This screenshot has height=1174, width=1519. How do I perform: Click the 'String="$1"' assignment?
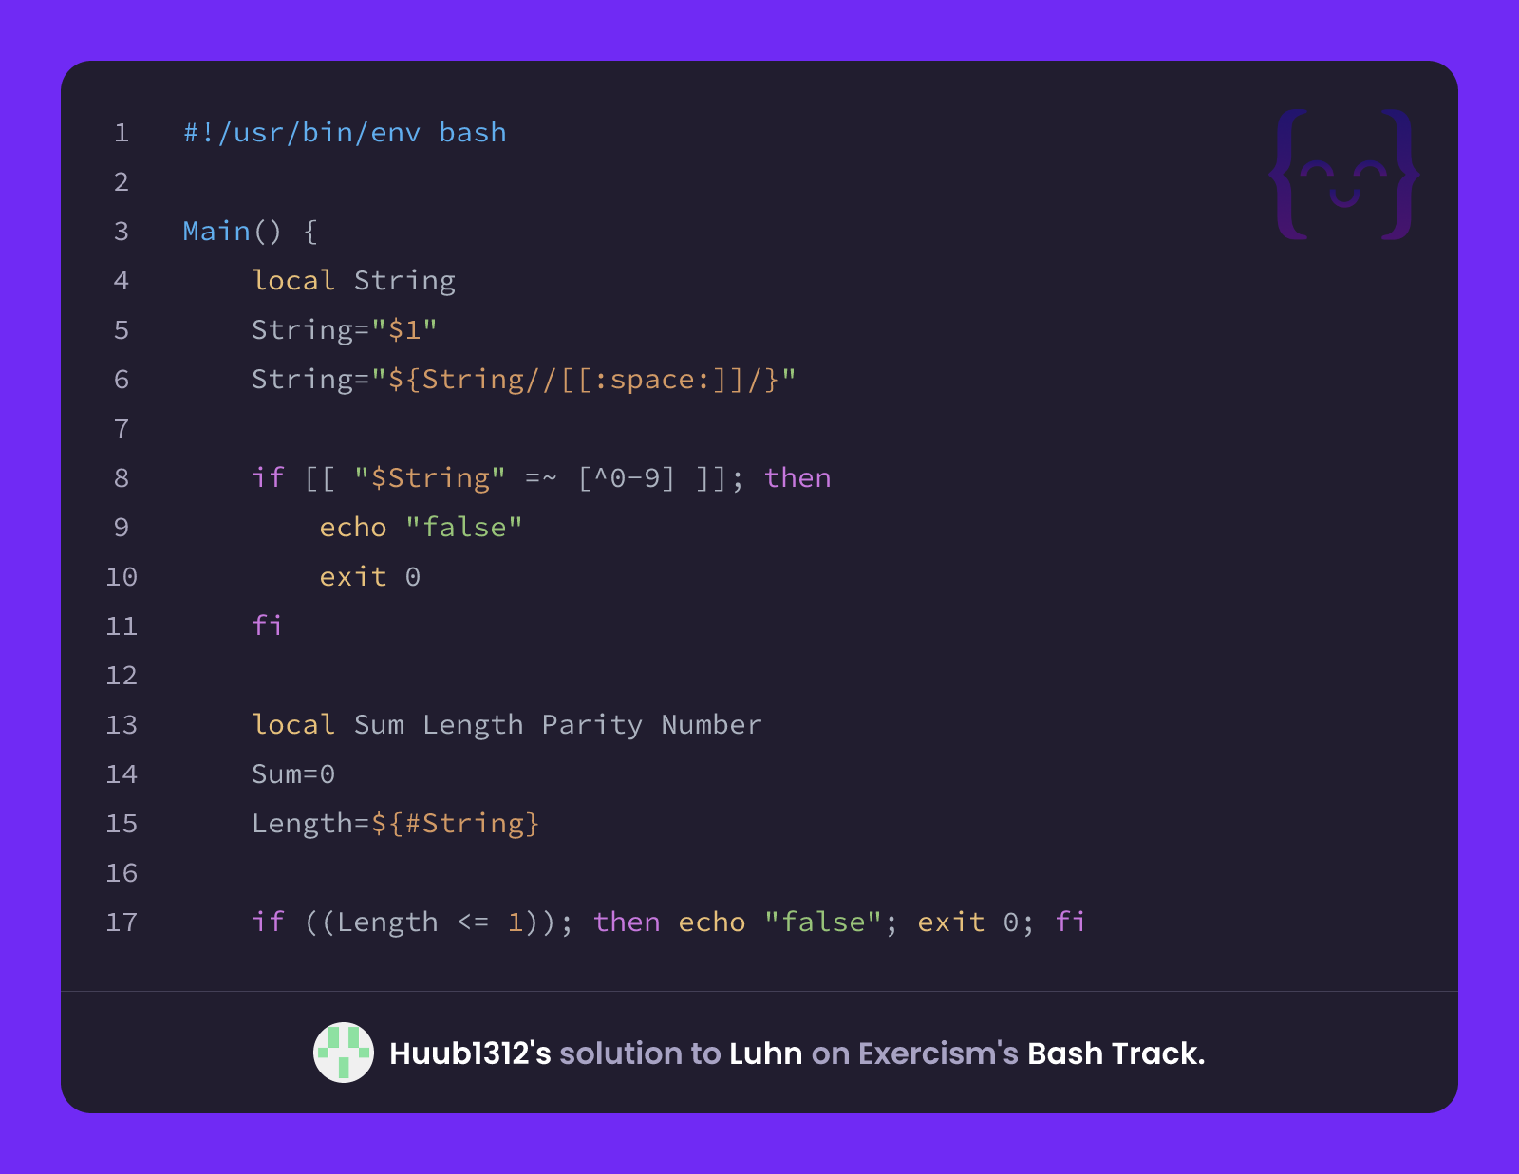click(x=344, y=330)
